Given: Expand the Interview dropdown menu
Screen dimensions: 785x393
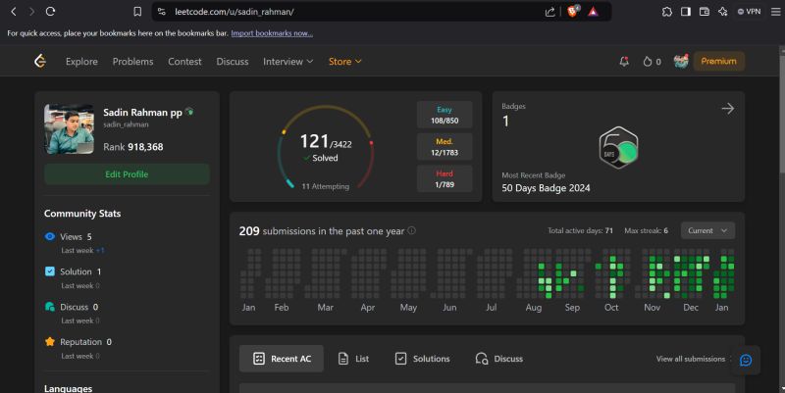Looking at the screenshot, I should click(x=288, y=62).
